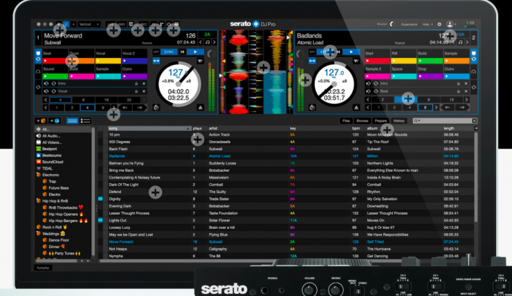Click in the library search field

445,121
